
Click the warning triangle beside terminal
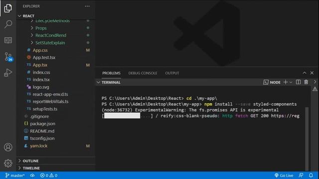pyautogui.click(x=315, y=89)
